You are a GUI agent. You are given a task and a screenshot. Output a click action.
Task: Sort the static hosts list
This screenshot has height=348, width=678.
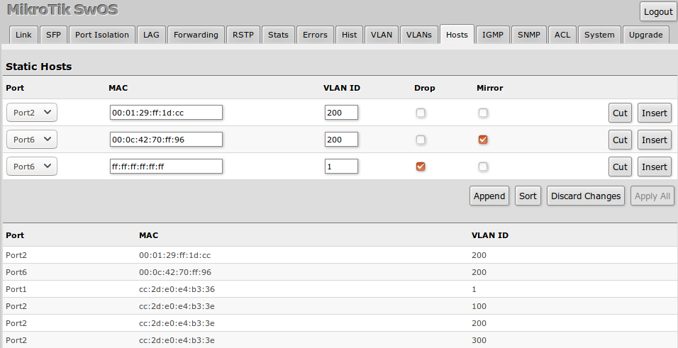coord(528,196)
